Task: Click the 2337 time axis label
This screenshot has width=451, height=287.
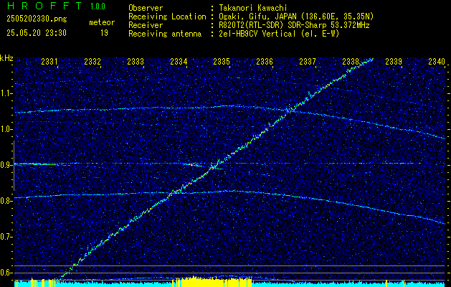Action: (x=308, y=62)
